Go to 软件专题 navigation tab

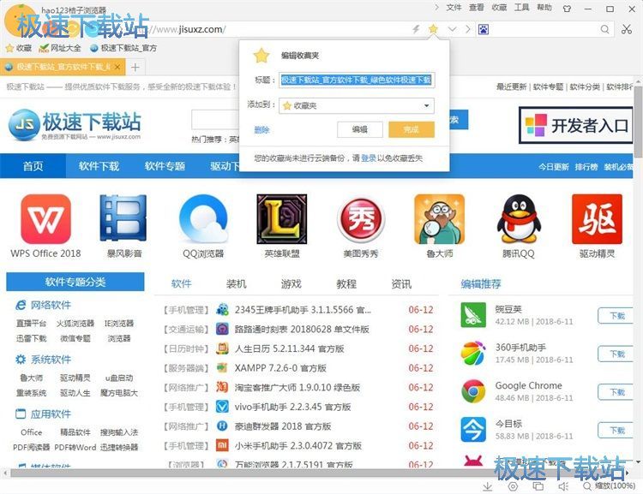click(165, 166)
